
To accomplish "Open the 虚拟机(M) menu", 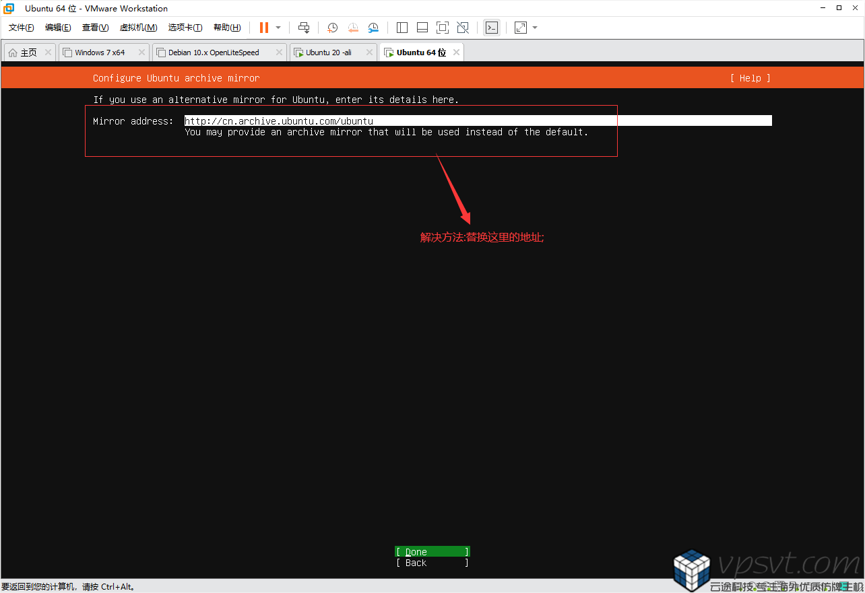I will pos(138,28).
